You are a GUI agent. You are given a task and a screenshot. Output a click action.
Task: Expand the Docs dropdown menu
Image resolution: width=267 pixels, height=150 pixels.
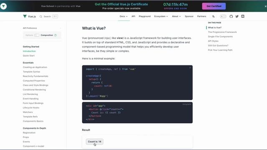tap(123, 16)
